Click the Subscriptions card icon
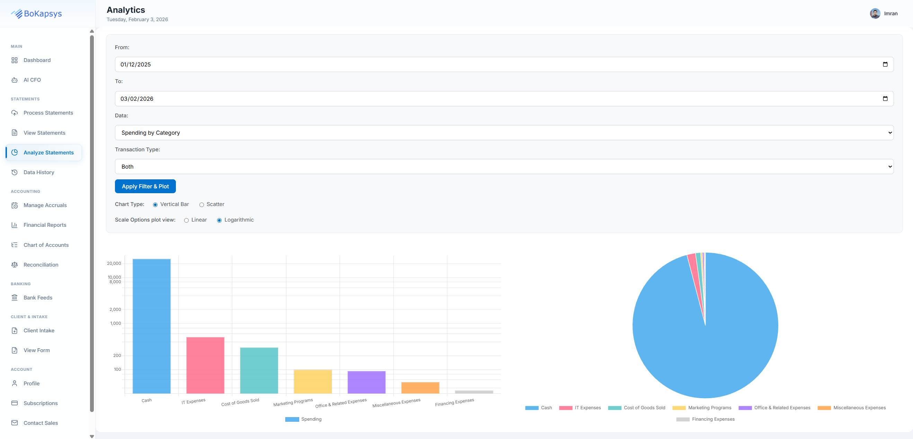 pos(15,403)
